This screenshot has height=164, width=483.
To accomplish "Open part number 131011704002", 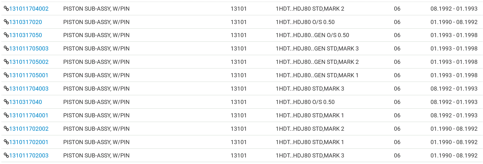I will click(29, 9).
